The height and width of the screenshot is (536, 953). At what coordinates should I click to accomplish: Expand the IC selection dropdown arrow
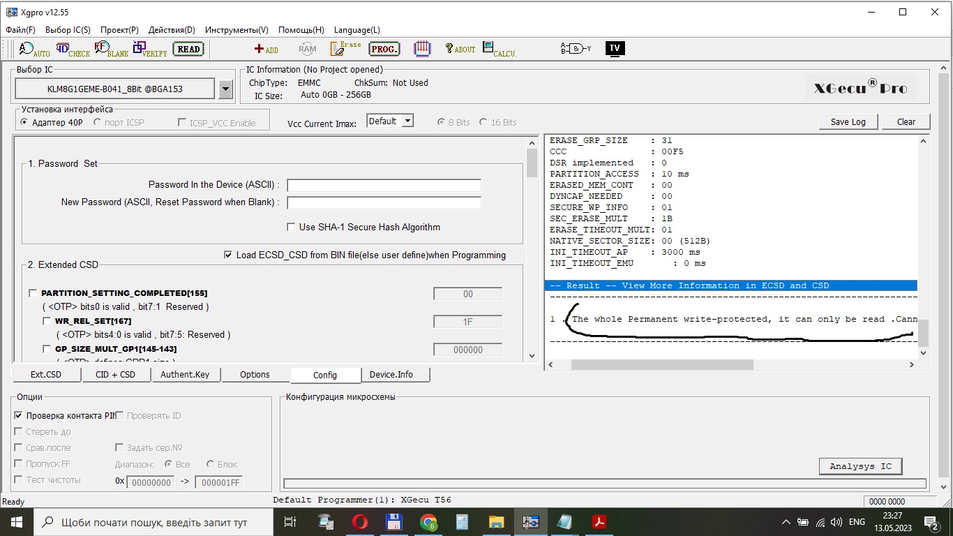(x=225, y=89)
